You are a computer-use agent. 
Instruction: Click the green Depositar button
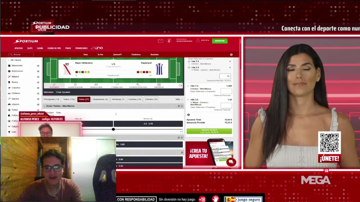tap(220, 41)
